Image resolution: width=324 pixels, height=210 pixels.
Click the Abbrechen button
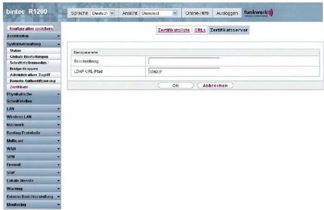coord(215,86)
